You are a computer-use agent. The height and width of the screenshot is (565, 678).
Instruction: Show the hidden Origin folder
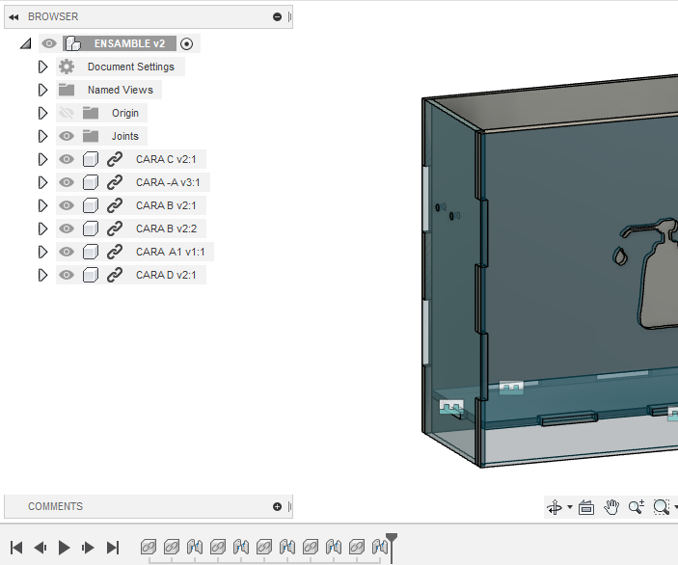[67, 113]
